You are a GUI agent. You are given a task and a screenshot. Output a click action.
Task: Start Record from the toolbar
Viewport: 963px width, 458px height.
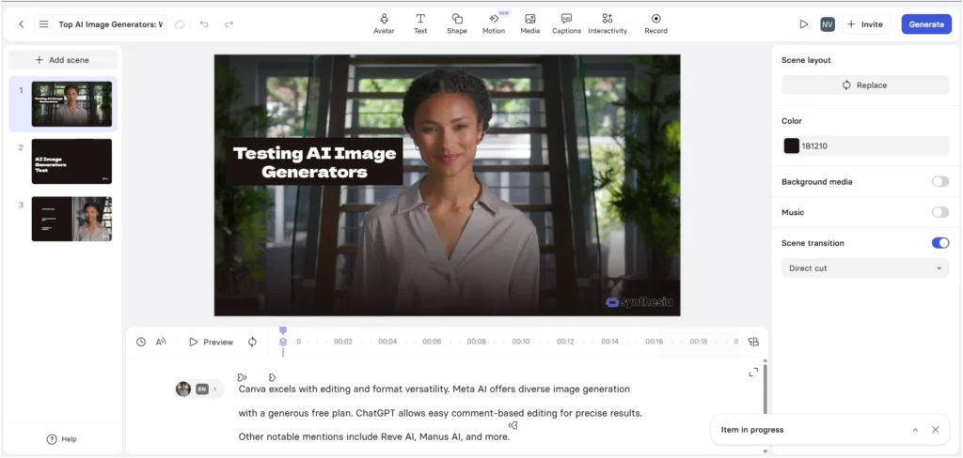pos(655,23)
